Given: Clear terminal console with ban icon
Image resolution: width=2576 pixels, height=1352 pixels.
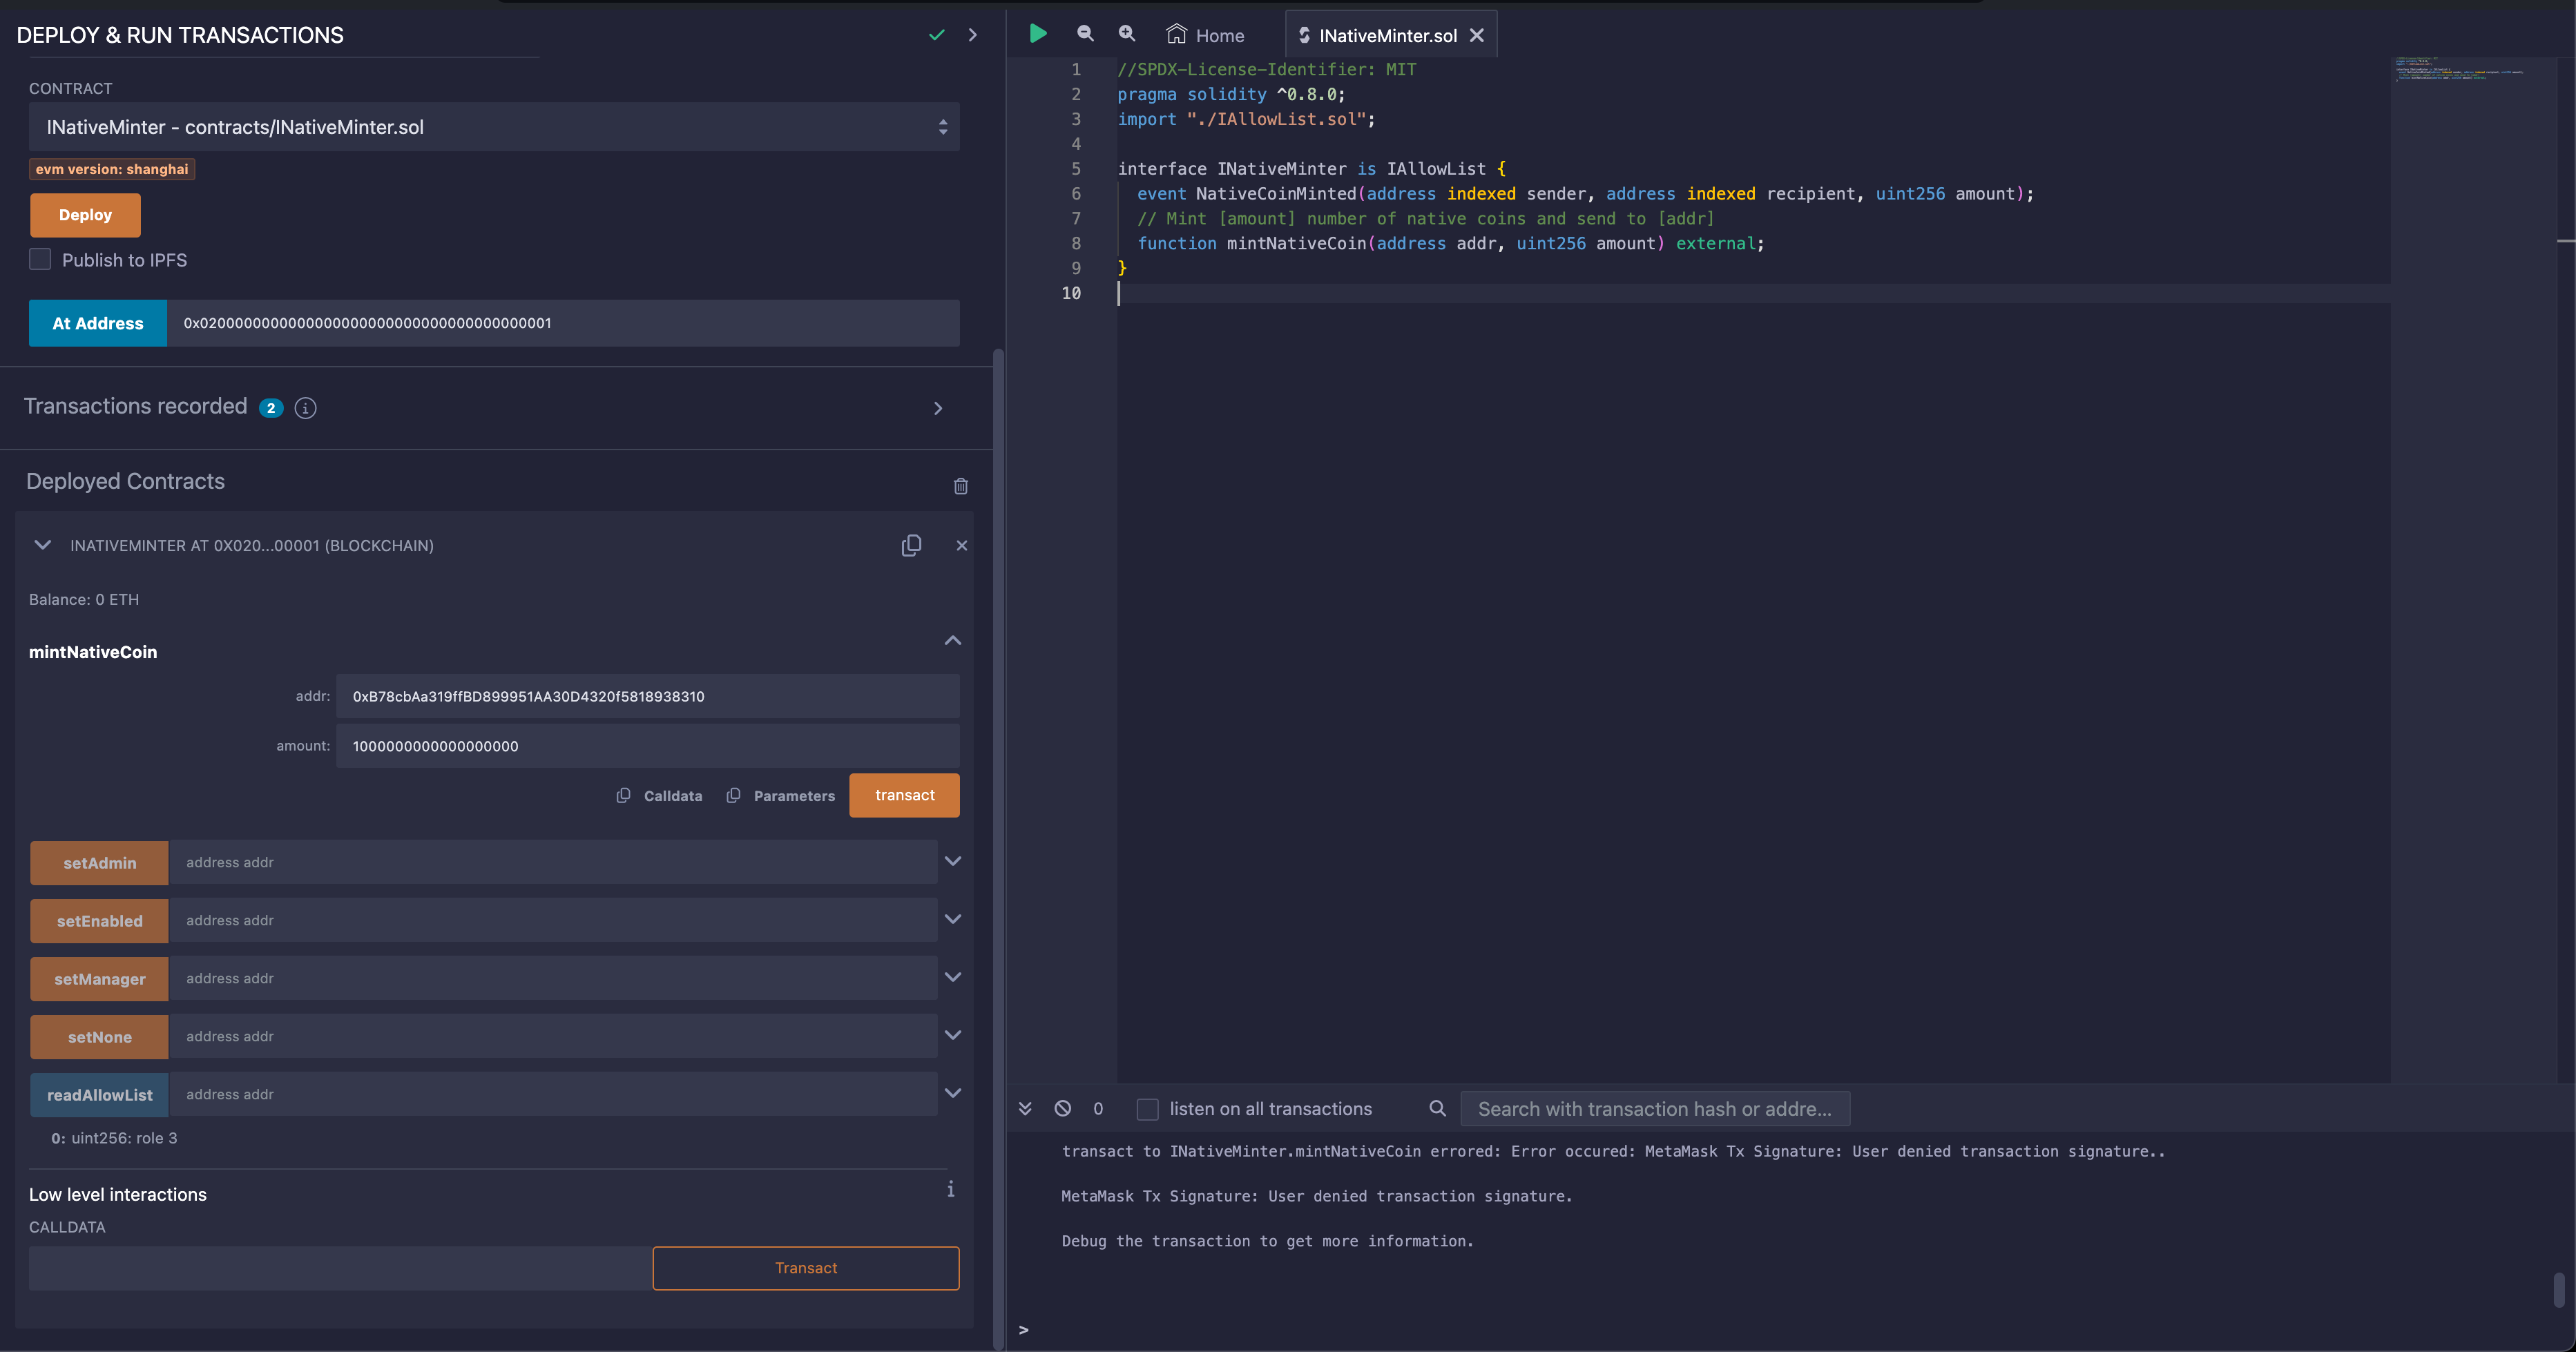Looking at the screenshot, I should pos(1063,1108).
